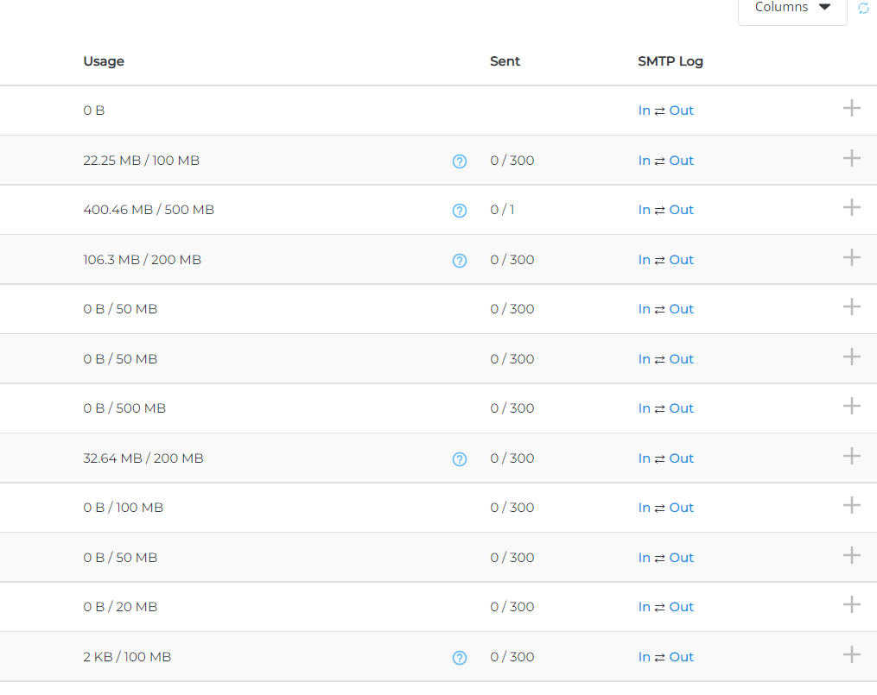Open SMTP In log for 0 B / 20 MB row
This screenshot has width=877, height=695.
point(644,607)
